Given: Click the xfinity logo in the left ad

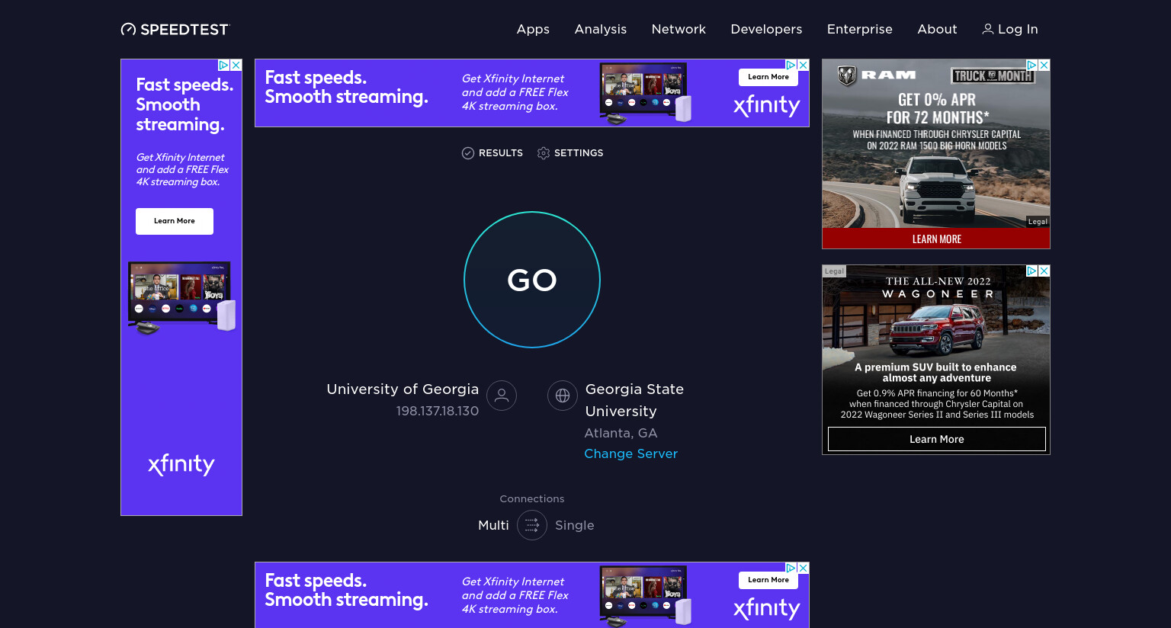Looking at the screenshot, I should point(181,464).
